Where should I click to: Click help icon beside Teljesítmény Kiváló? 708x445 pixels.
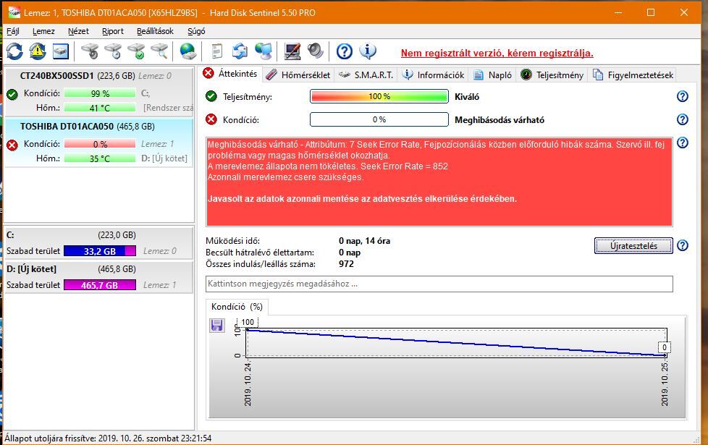pyautogui.click(x=682, y=96)
